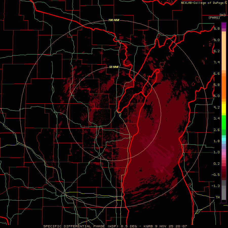The width and height of the screenshot is (228, 228).
Task: Pick the bright green segment of the color bar
Action: 224,122
